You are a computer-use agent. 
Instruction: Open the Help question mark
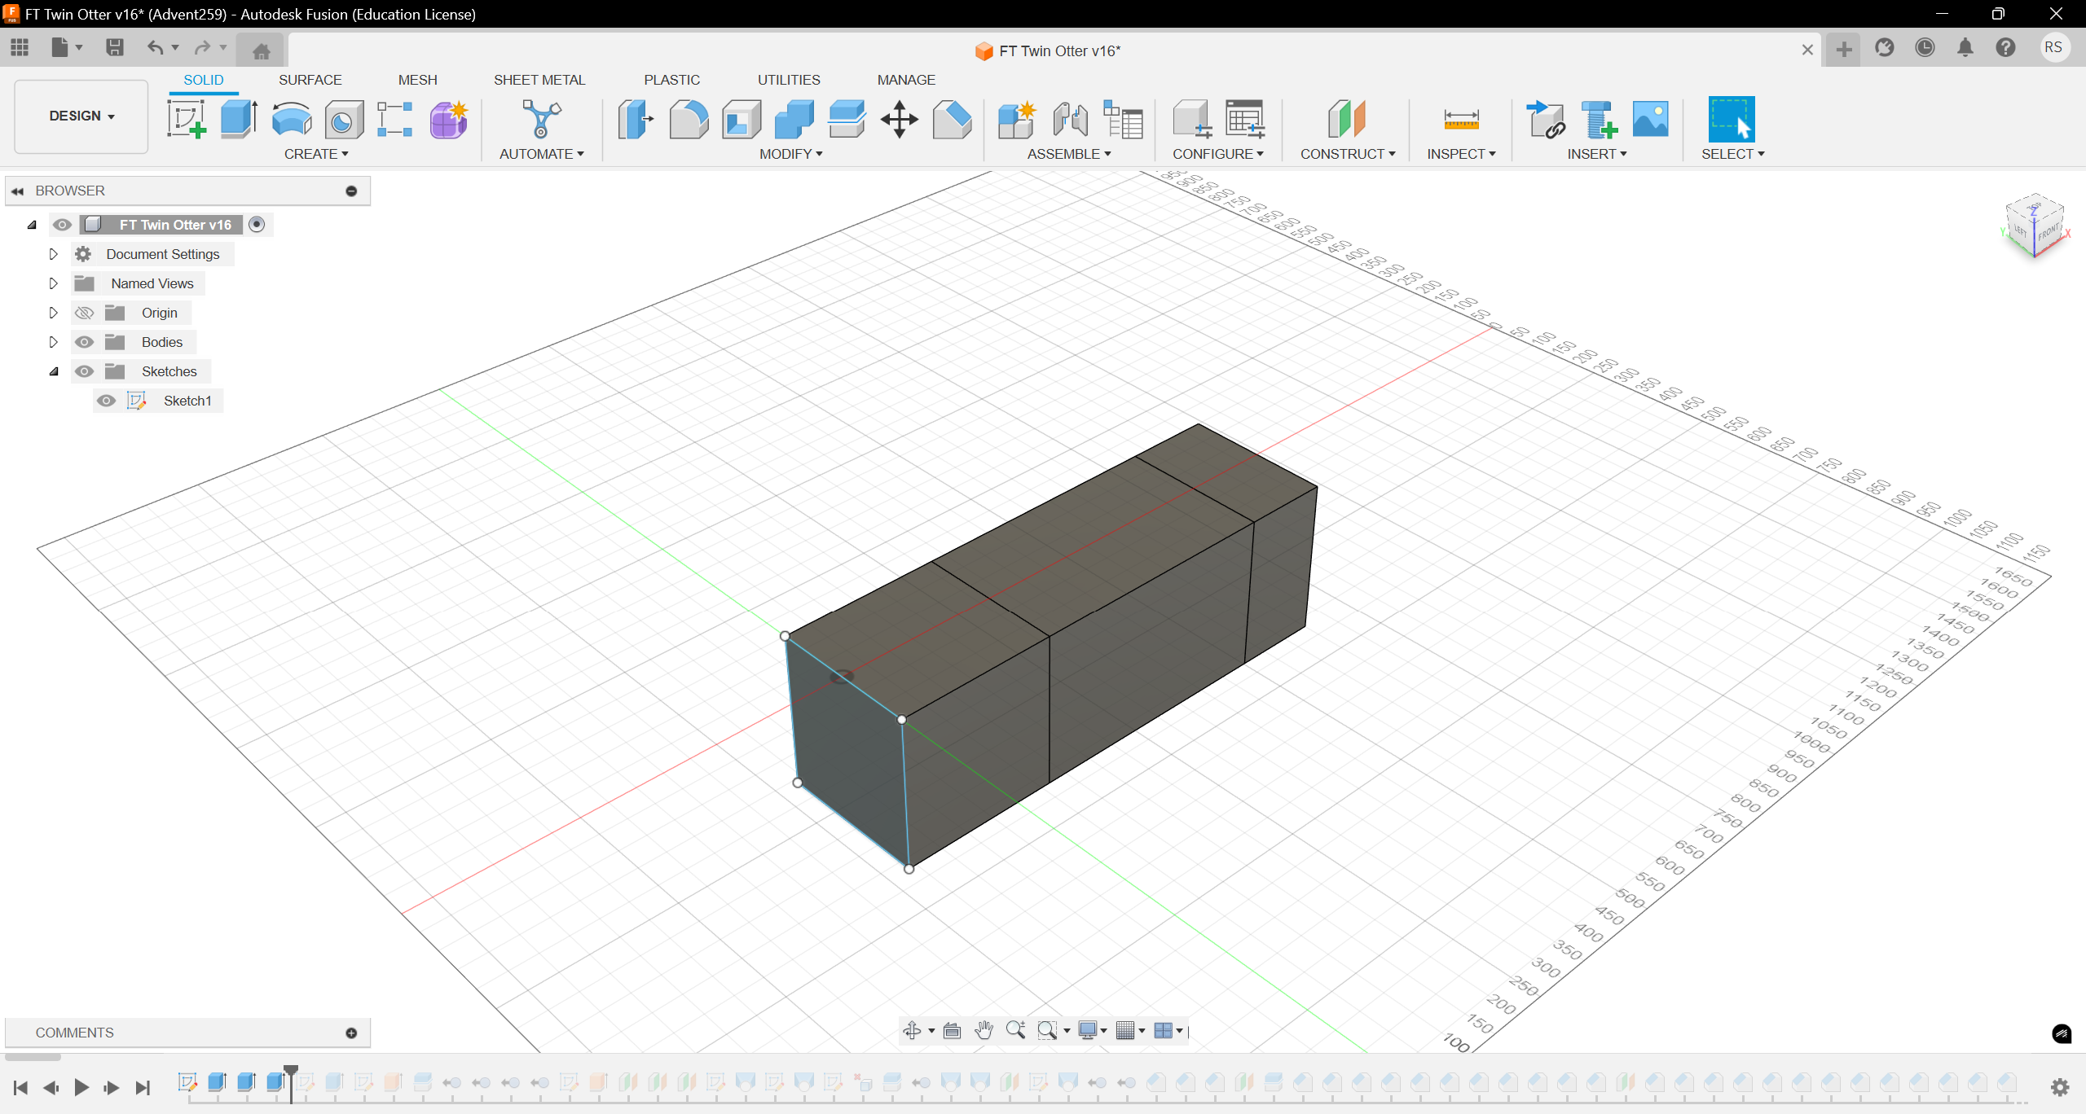(2006, 48)
